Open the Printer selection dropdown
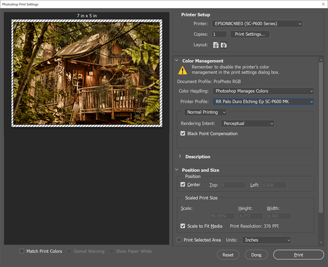328x267 pixels. [x=258, y=23]
